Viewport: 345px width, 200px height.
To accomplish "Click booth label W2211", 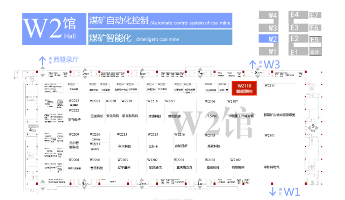I will click(x=95, y=144).
